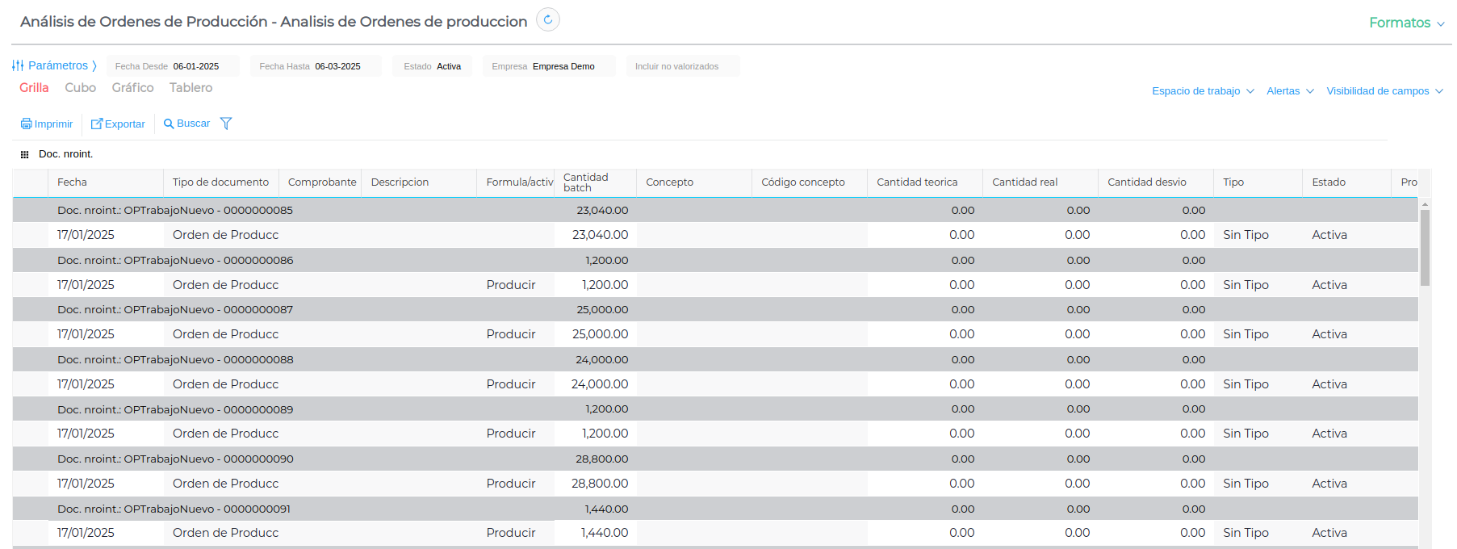Click the Exportar export icon
The image size is (1457, 549).
(97, 124)
